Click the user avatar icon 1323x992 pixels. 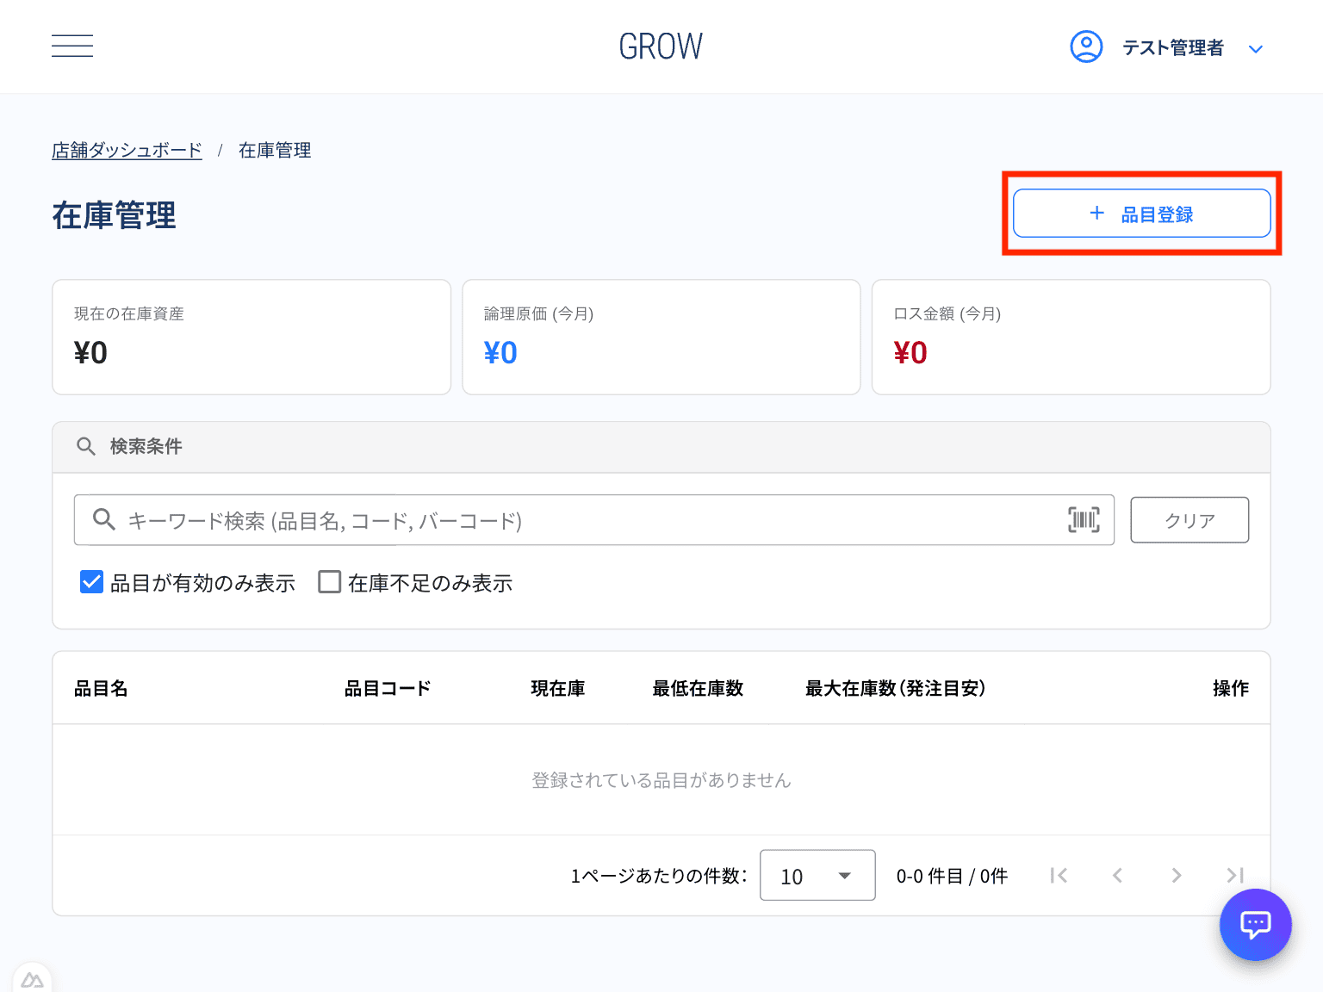click(1086, 46)
